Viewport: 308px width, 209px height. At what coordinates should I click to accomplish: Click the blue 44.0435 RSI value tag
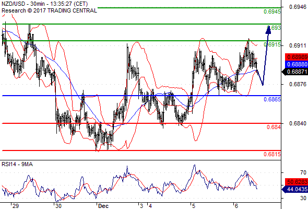[x=295, y=189]
